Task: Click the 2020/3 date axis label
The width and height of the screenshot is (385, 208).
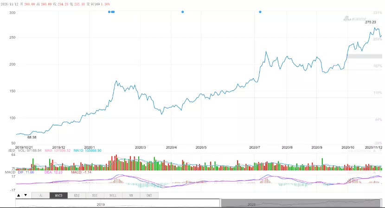Action: coord(141,148)
